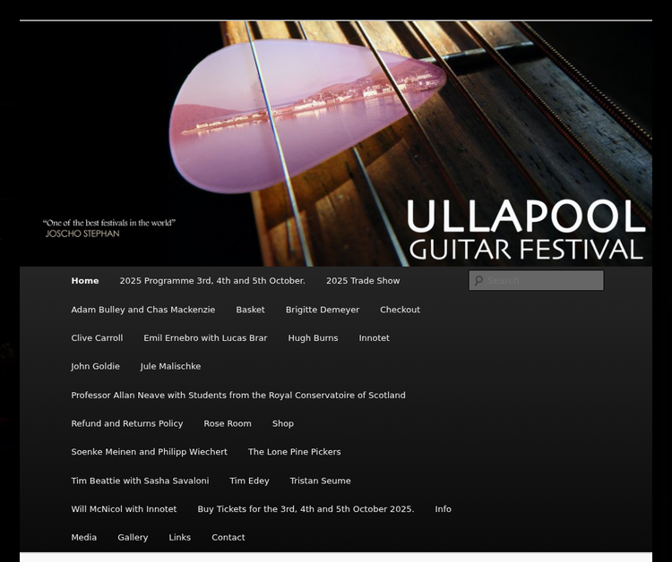672x562 pixels.
Task: Go to Checkout
Action: [x=400, y=310]
